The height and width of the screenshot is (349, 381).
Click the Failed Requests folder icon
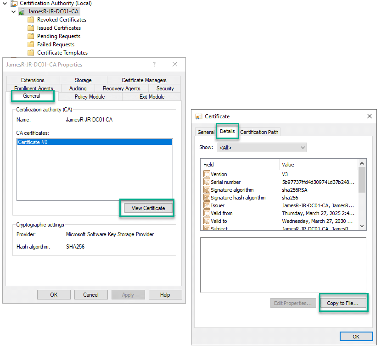(31, 44)
